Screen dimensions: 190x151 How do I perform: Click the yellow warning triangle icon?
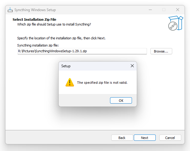(69, 82)
